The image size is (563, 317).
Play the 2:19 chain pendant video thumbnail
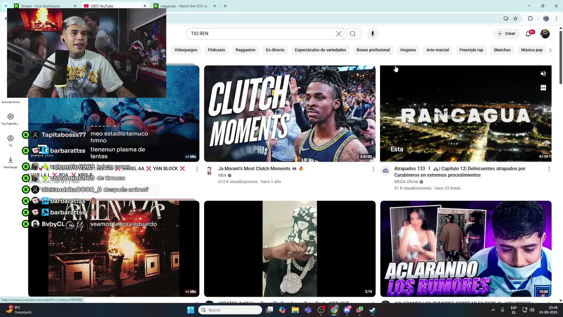(x=290, y=249)
